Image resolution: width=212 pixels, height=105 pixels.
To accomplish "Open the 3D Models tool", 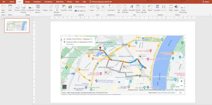I will tap(57, 9).
